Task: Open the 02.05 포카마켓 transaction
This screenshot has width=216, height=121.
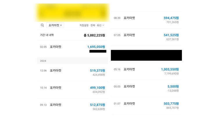Action: (x=56, y=47)
